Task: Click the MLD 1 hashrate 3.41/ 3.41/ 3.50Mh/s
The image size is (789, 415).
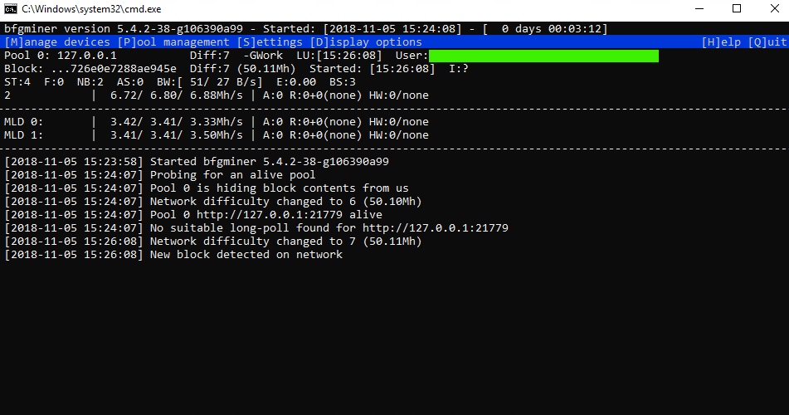Action: pos(176,135)
